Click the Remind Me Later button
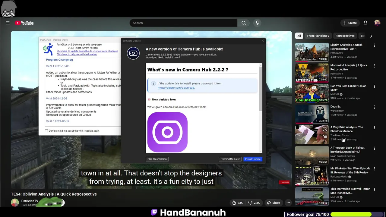 (230, 159)
